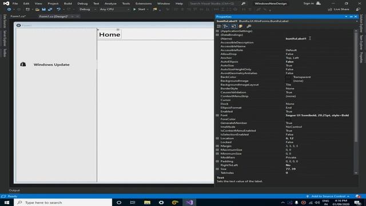Open the notifications icon in the status bar
This screenshot has width=366, height=206.
click(358, 196)
